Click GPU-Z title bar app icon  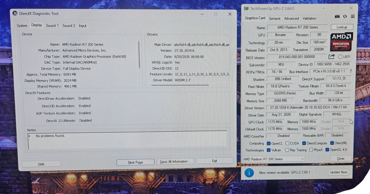tap(246, 9)
